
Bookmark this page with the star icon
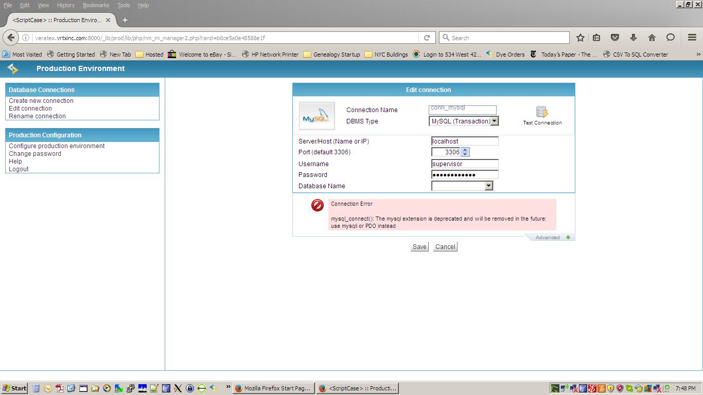(x=581, y=38)
